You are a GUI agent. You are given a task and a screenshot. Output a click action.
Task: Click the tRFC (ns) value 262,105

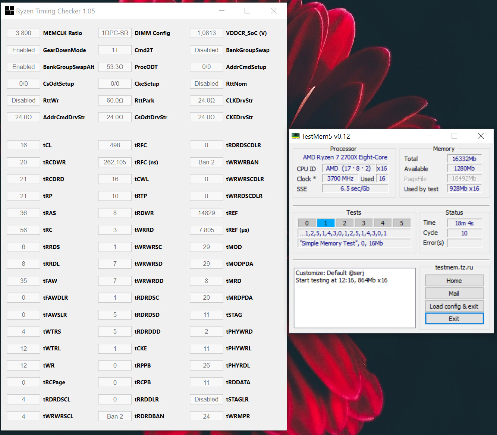click(x=115, y=162)
